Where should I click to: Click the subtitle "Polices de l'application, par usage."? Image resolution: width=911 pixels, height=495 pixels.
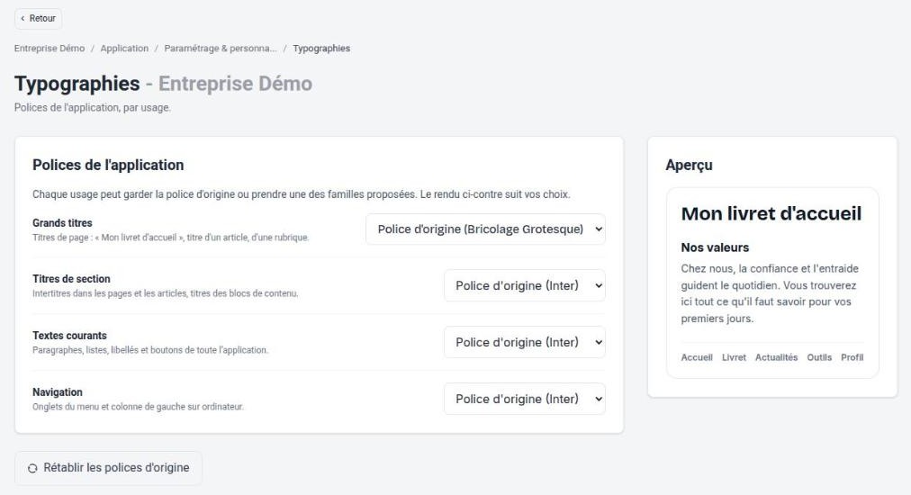[x=93, y=107]
